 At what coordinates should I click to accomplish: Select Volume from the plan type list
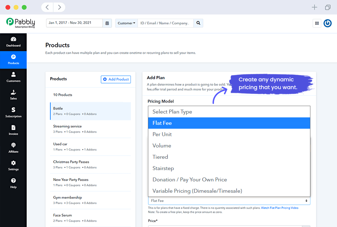[x=162, y=145]
